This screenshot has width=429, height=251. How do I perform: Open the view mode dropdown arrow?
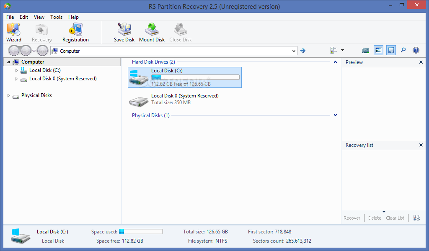pos(342,50)
